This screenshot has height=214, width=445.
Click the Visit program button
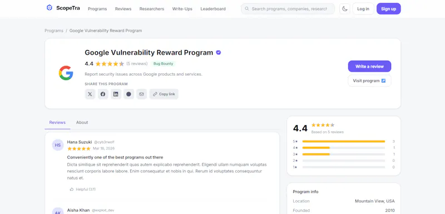click(x=369, y=81)
